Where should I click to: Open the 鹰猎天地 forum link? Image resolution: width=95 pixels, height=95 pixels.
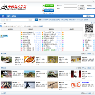click(61, 83)
